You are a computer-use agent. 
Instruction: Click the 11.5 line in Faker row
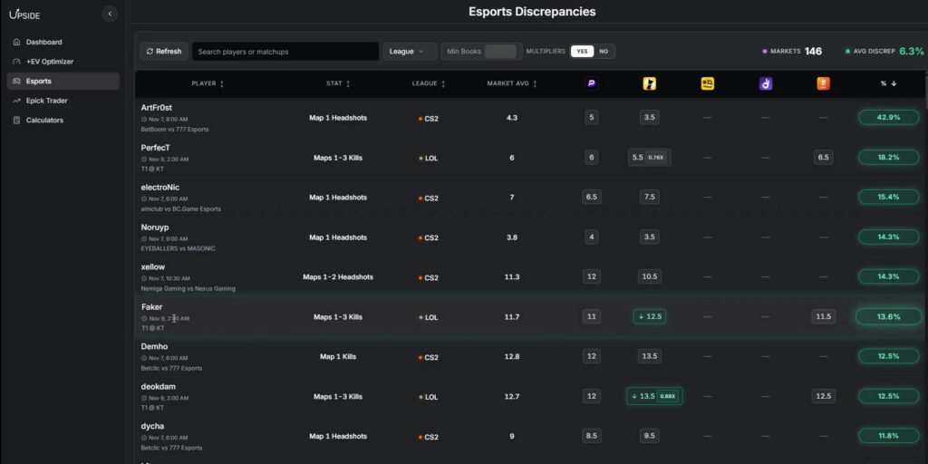(823, 316)
